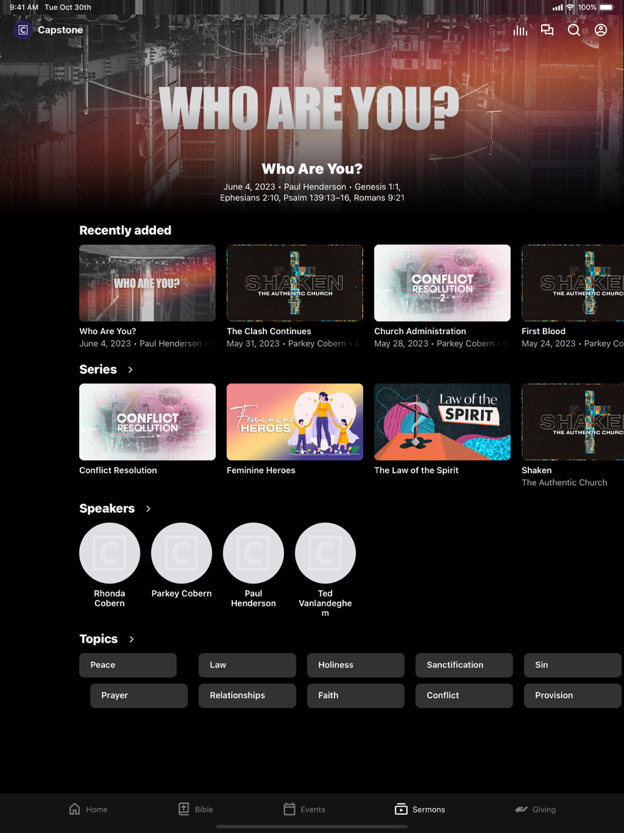This screenshot has height=833, width=624.
Task: Open Feminine Heroes series thumbnail
Action: [x=295, y=422]
